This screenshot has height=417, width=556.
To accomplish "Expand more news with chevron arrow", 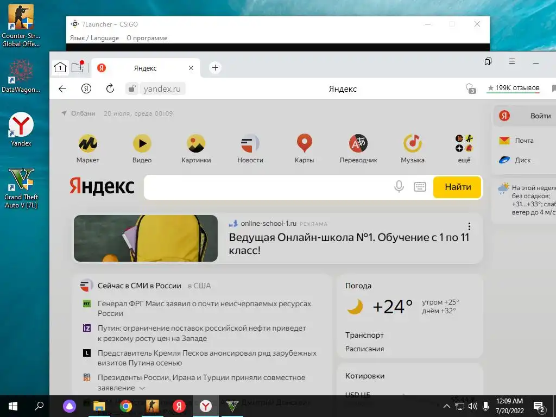I will tap(142, 388).
